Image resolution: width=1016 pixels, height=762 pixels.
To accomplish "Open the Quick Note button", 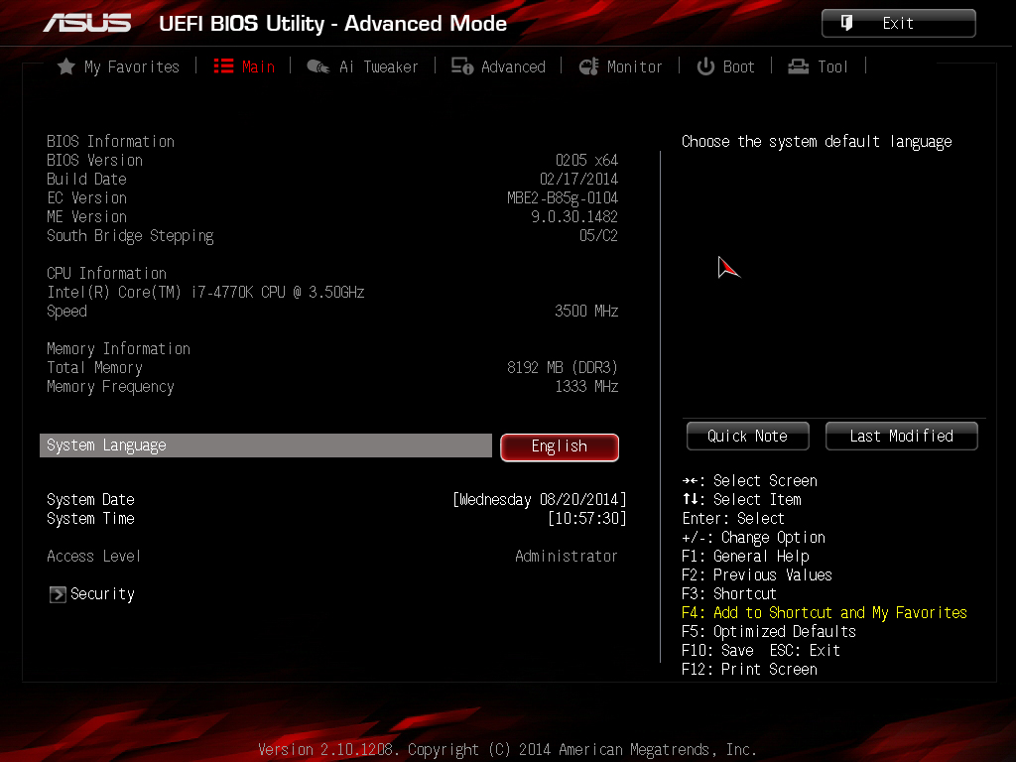I will (x=748, y=437).
